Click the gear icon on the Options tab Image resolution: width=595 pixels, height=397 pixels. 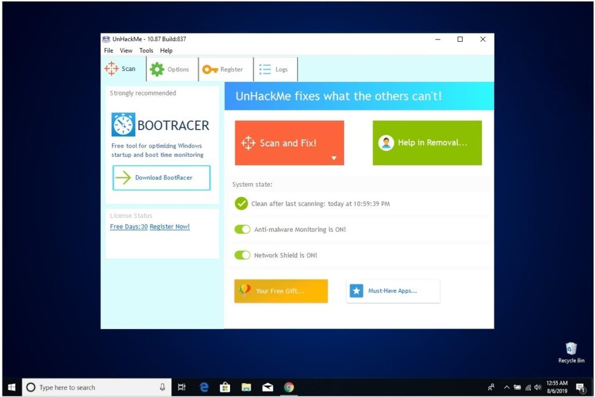(x=156, y=69)
